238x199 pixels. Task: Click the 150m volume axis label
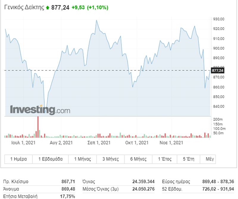pyautogui.click(x=218, y=124)
